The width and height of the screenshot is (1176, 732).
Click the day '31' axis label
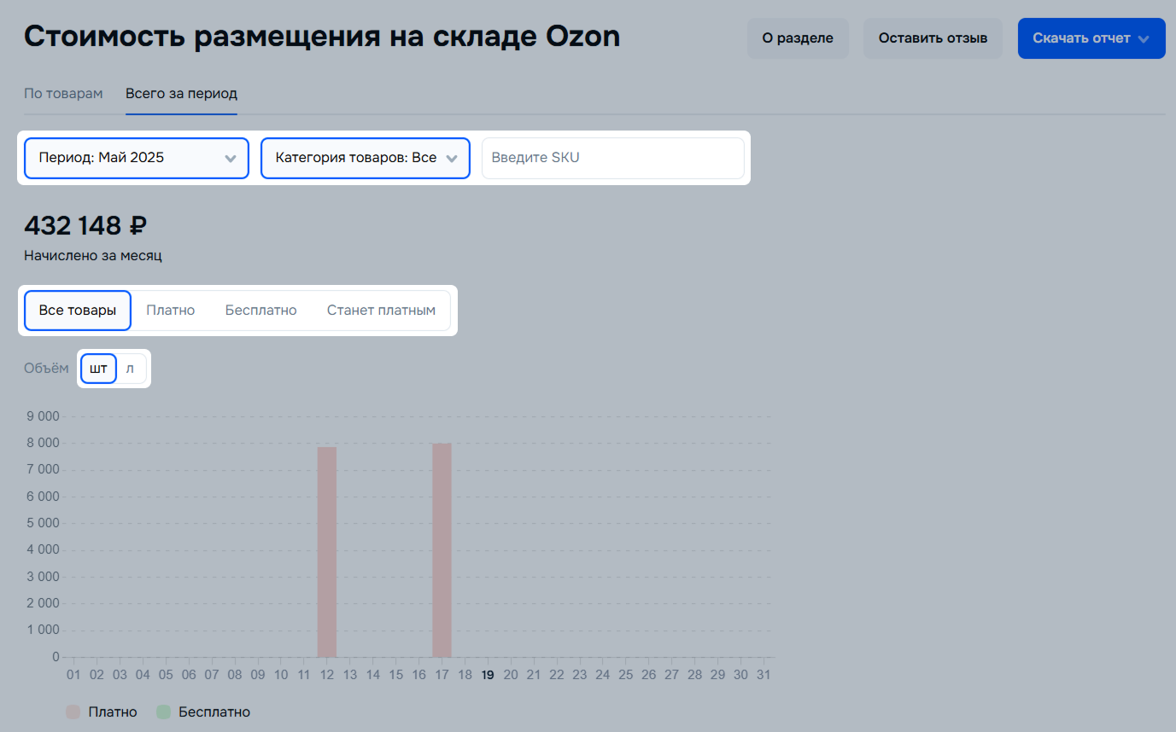click(x=764, y=675)
